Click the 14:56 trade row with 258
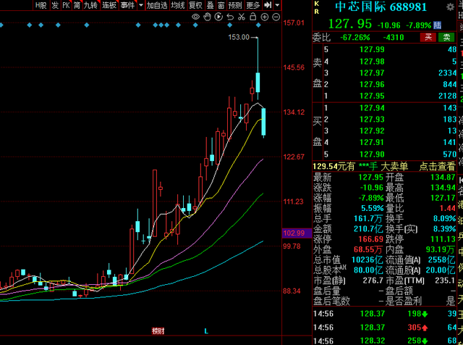 [x=385, y=341]
